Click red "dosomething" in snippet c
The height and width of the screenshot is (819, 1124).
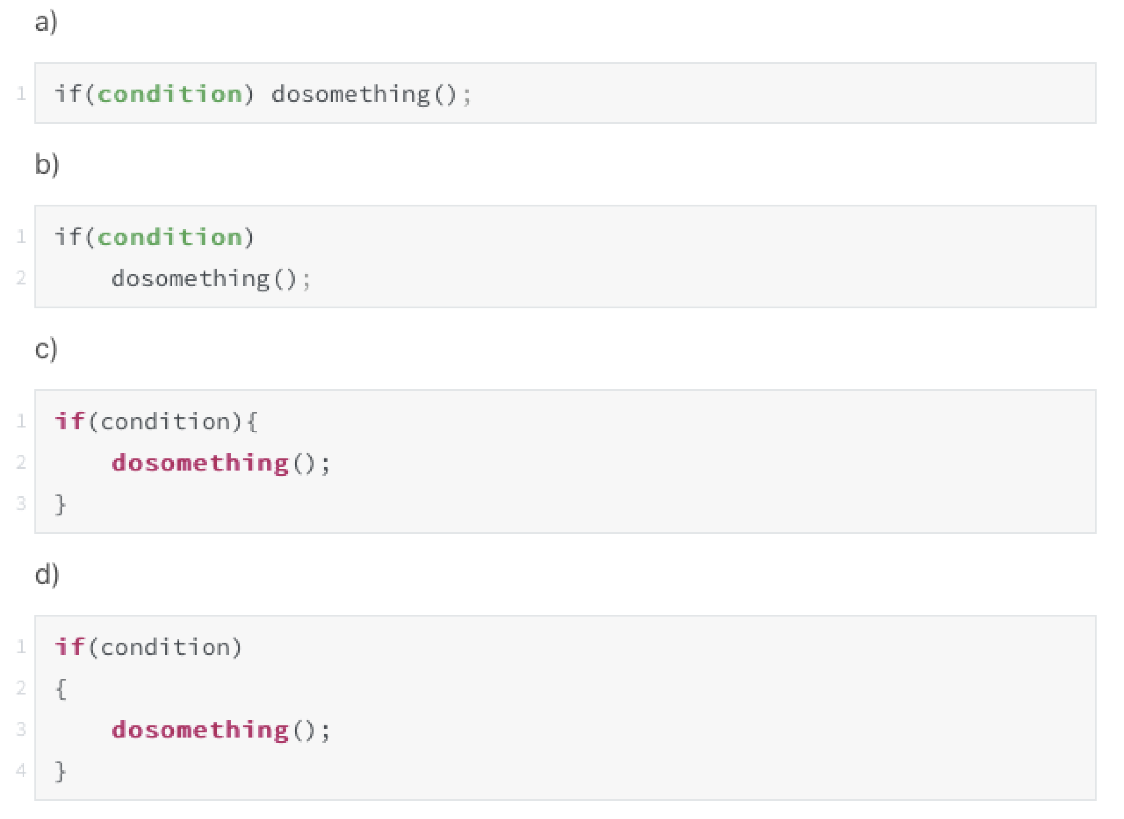(200, 463)
